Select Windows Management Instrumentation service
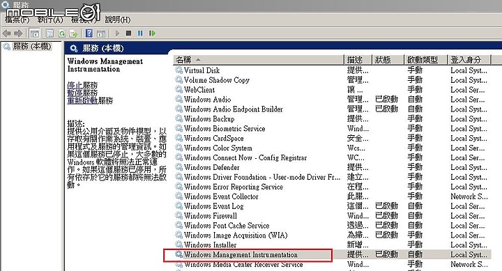This screenshot has width=502, height=271. (x=241, y=255)
